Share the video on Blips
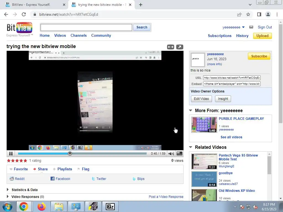 point(138,179)
